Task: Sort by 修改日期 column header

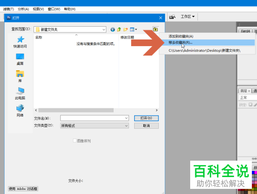Action: tap(127, 37)
